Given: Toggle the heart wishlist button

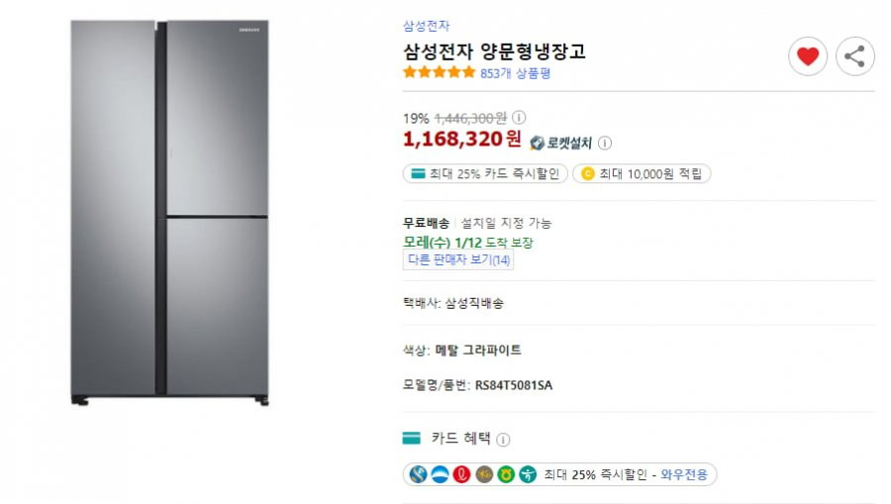Looking at the screenshot, I should (808, 56).
